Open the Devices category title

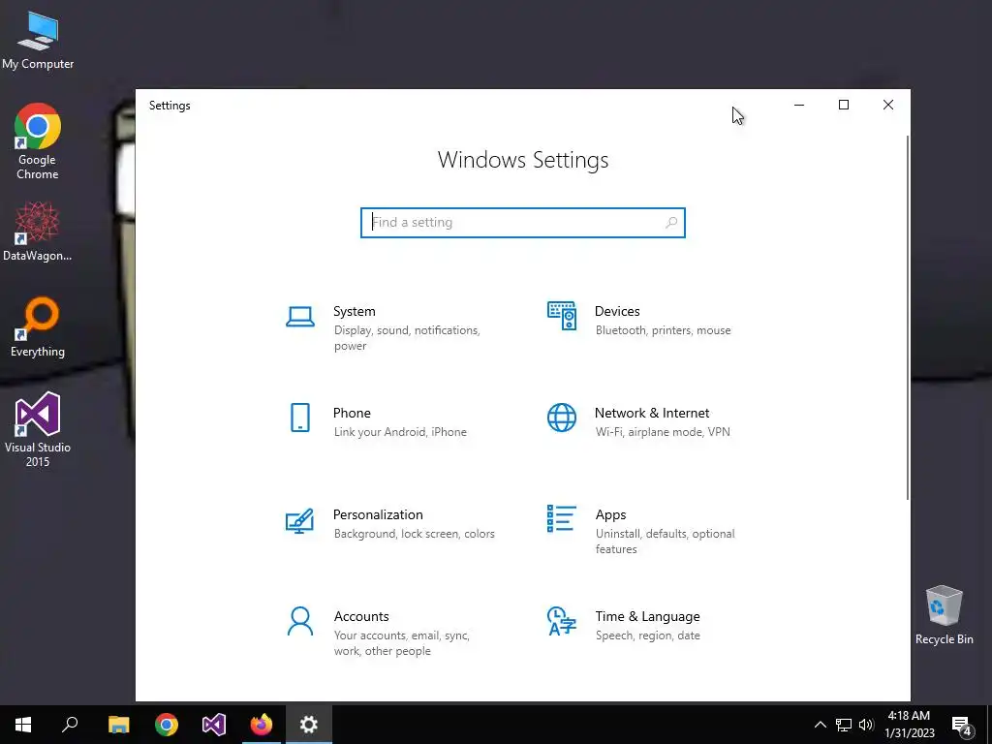617,311
